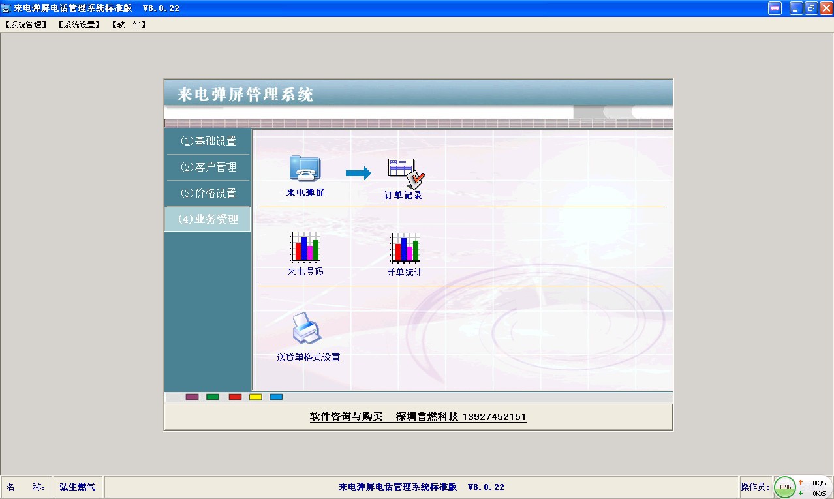Image resolution: width=834 pixels, height=499 pixels.
Task: Click the 弘生燃气 name field in status bar
Action: click(x=78, y=487)
